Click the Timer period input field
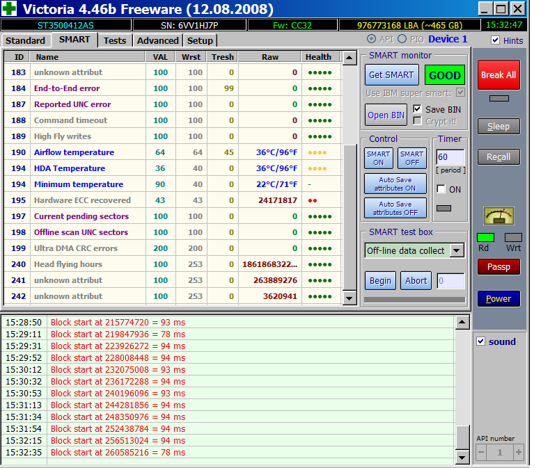 [450, 157]
